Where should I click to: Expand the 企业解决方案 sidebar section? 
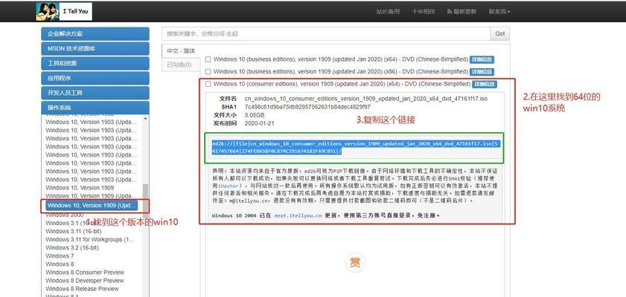pos(95,34)
